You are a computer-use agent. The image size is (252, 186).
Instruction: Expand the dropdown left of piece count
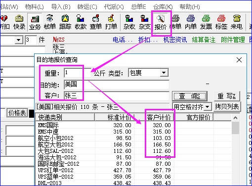tap(18, 40)
